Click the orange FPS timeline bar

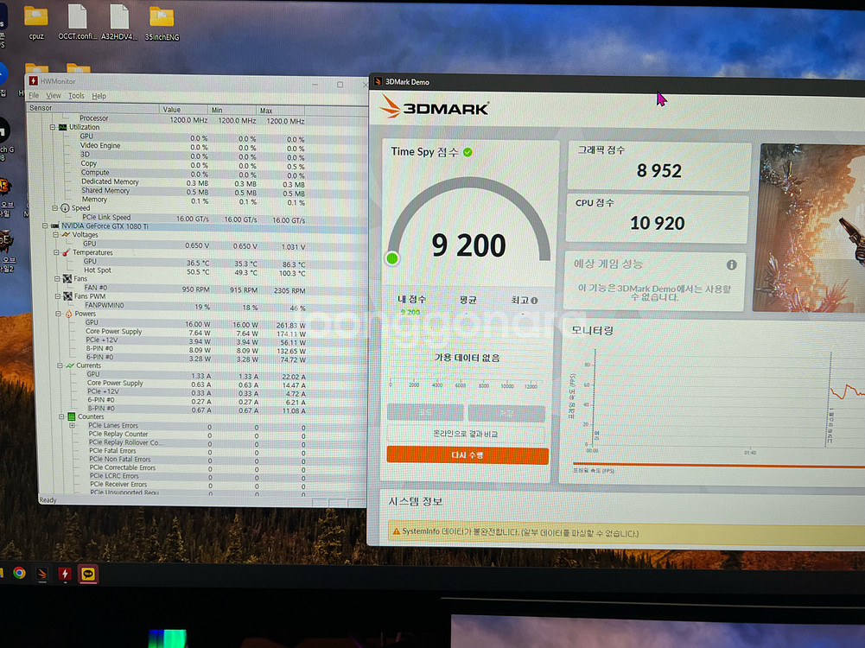(719, 465)
